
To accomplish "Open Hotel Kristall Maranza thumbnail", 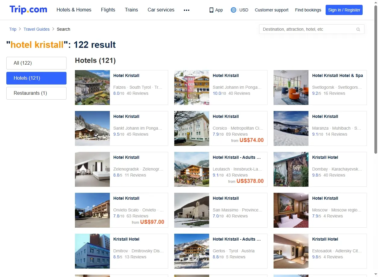I will [x=291, y=128].
